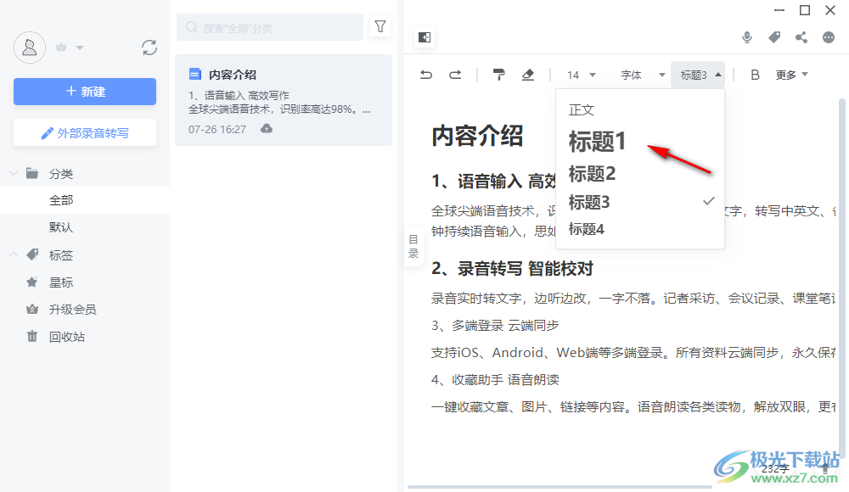Toggle bold formatting B
Image resolution: width=849 pixels, height=492 pixels.
(755, 75)
